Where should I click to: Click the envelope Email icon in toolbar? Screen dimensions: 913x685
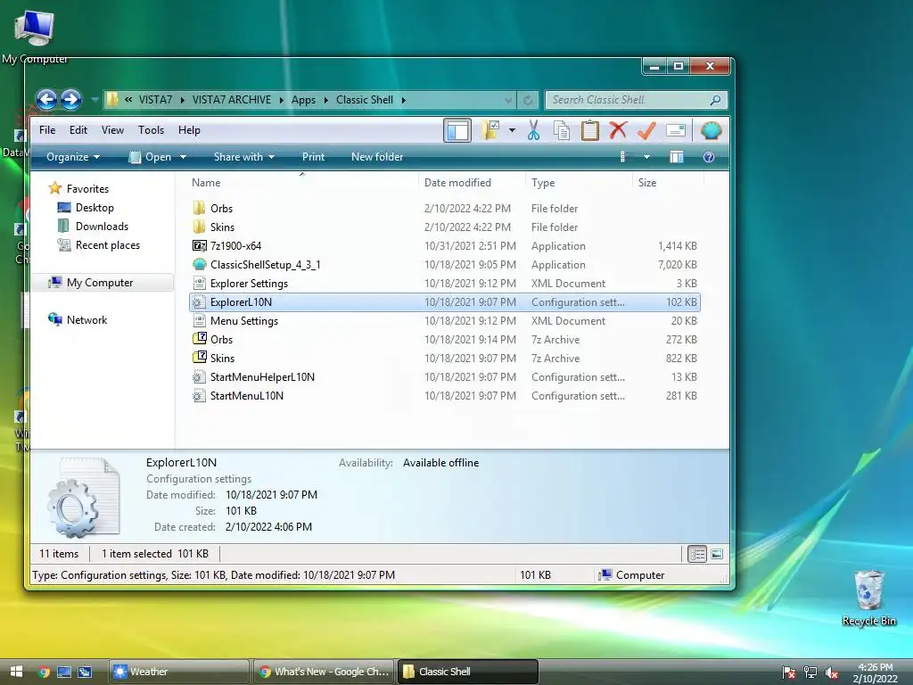[676, 130]
